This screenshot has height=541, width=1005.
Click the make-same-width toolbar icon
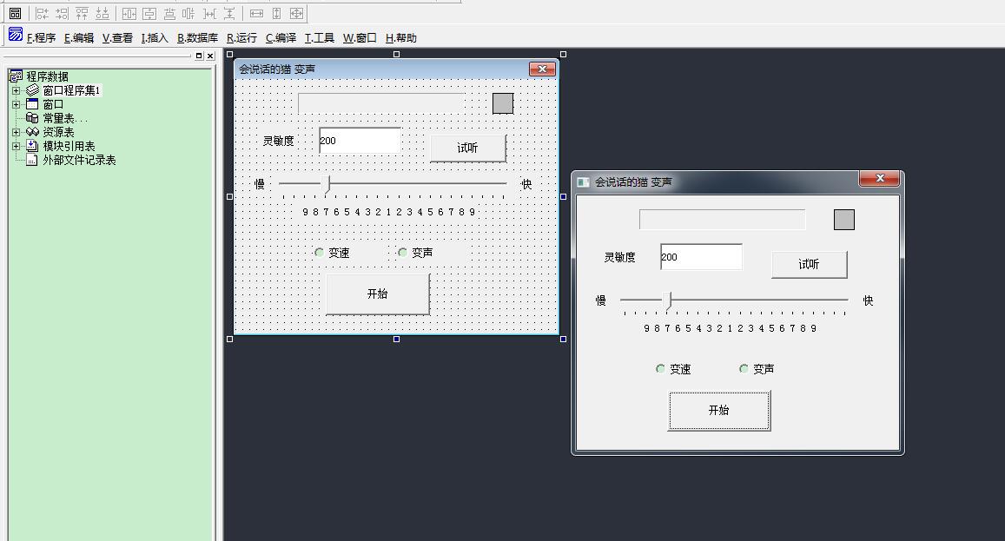pos(256,13)
